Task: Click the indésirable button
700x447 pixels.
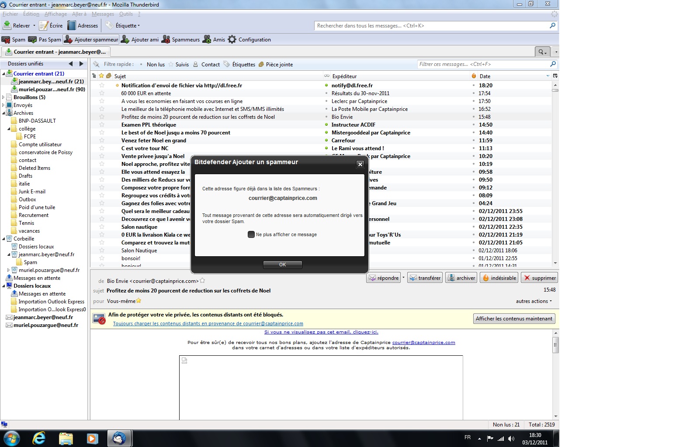Action: coord(499,278)
